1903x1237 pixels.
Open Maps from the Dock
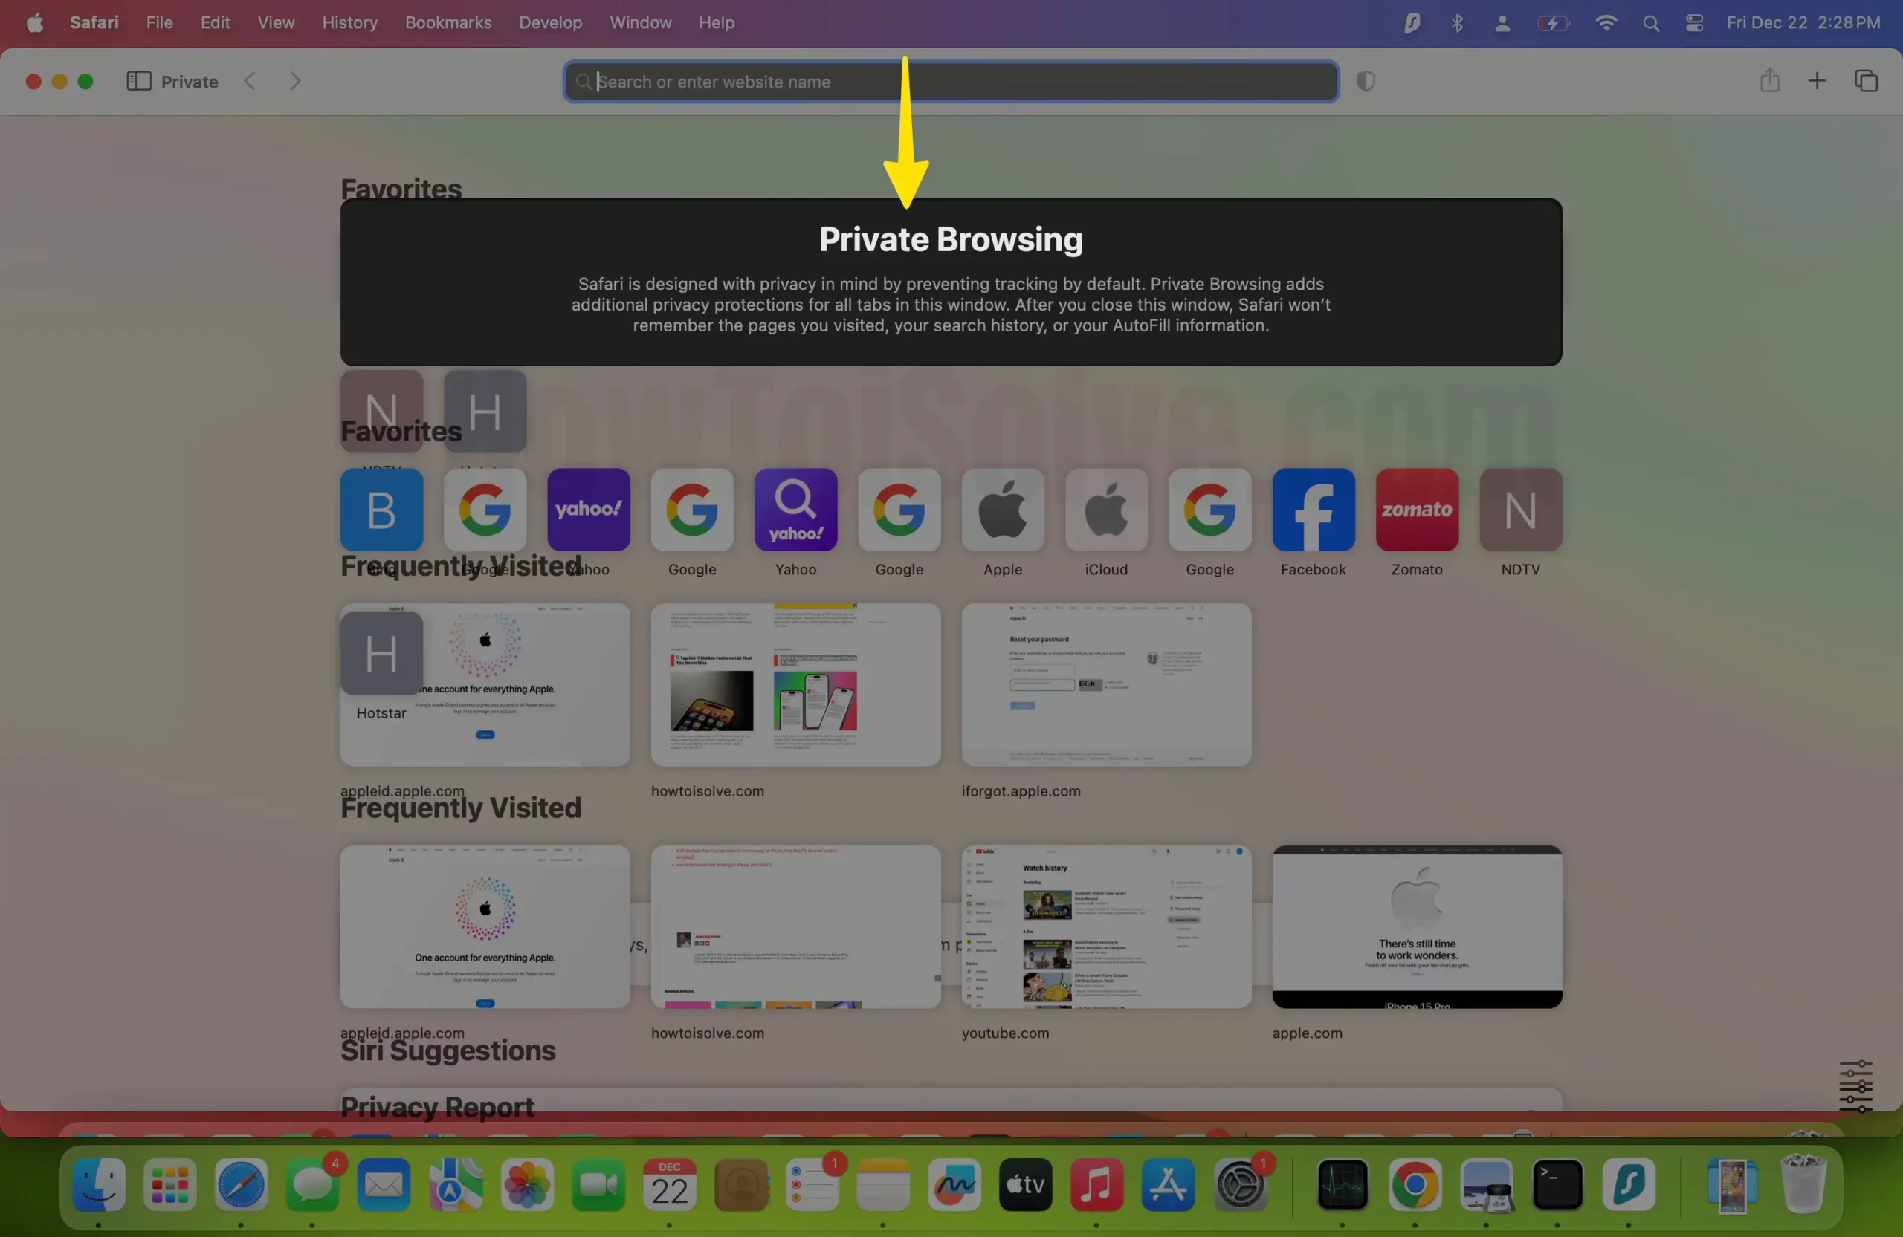pyautogui.click(x=455, y=1184)
